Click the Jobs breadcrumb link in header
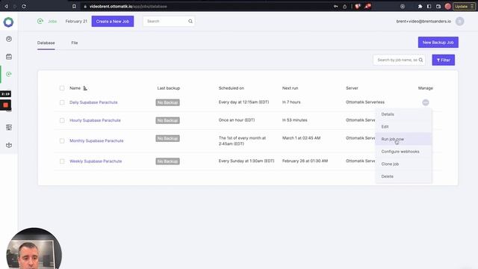The width and height of the screenshot is (478, 269). pyautogui.click(x=52, y=22)
